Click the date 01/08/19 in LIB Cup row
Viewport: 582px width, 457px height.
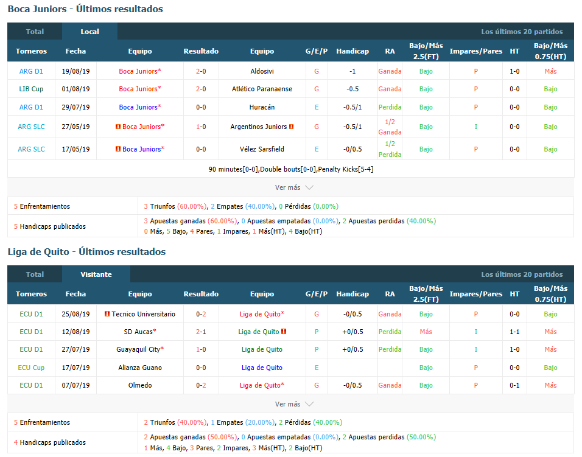tap(75, 89)
